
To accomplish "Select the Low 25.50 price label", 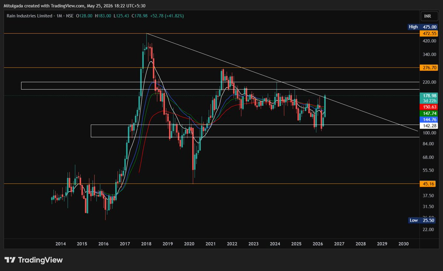I will [x=422, y=220].
